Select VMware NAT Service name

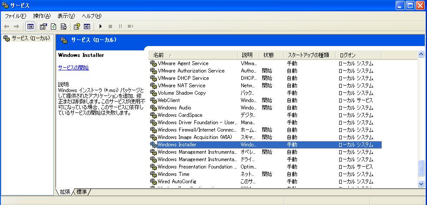[x=182, y=86]
